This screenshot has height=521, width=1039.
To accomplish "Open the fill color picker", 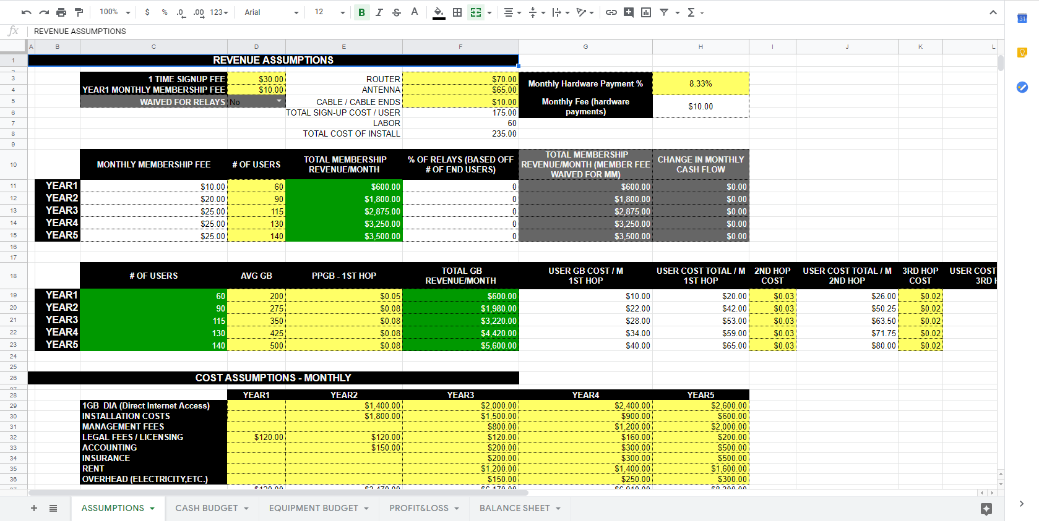I will tap(439, 12).
